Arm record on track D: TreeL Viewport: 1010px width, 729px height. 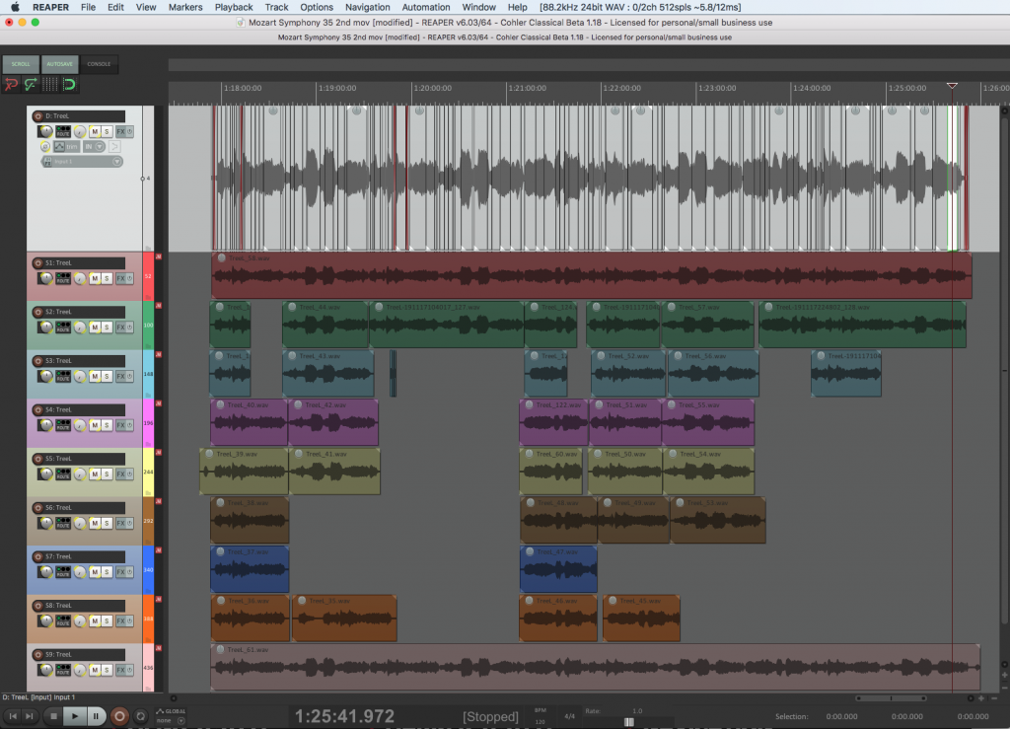[x=38, y=116]
